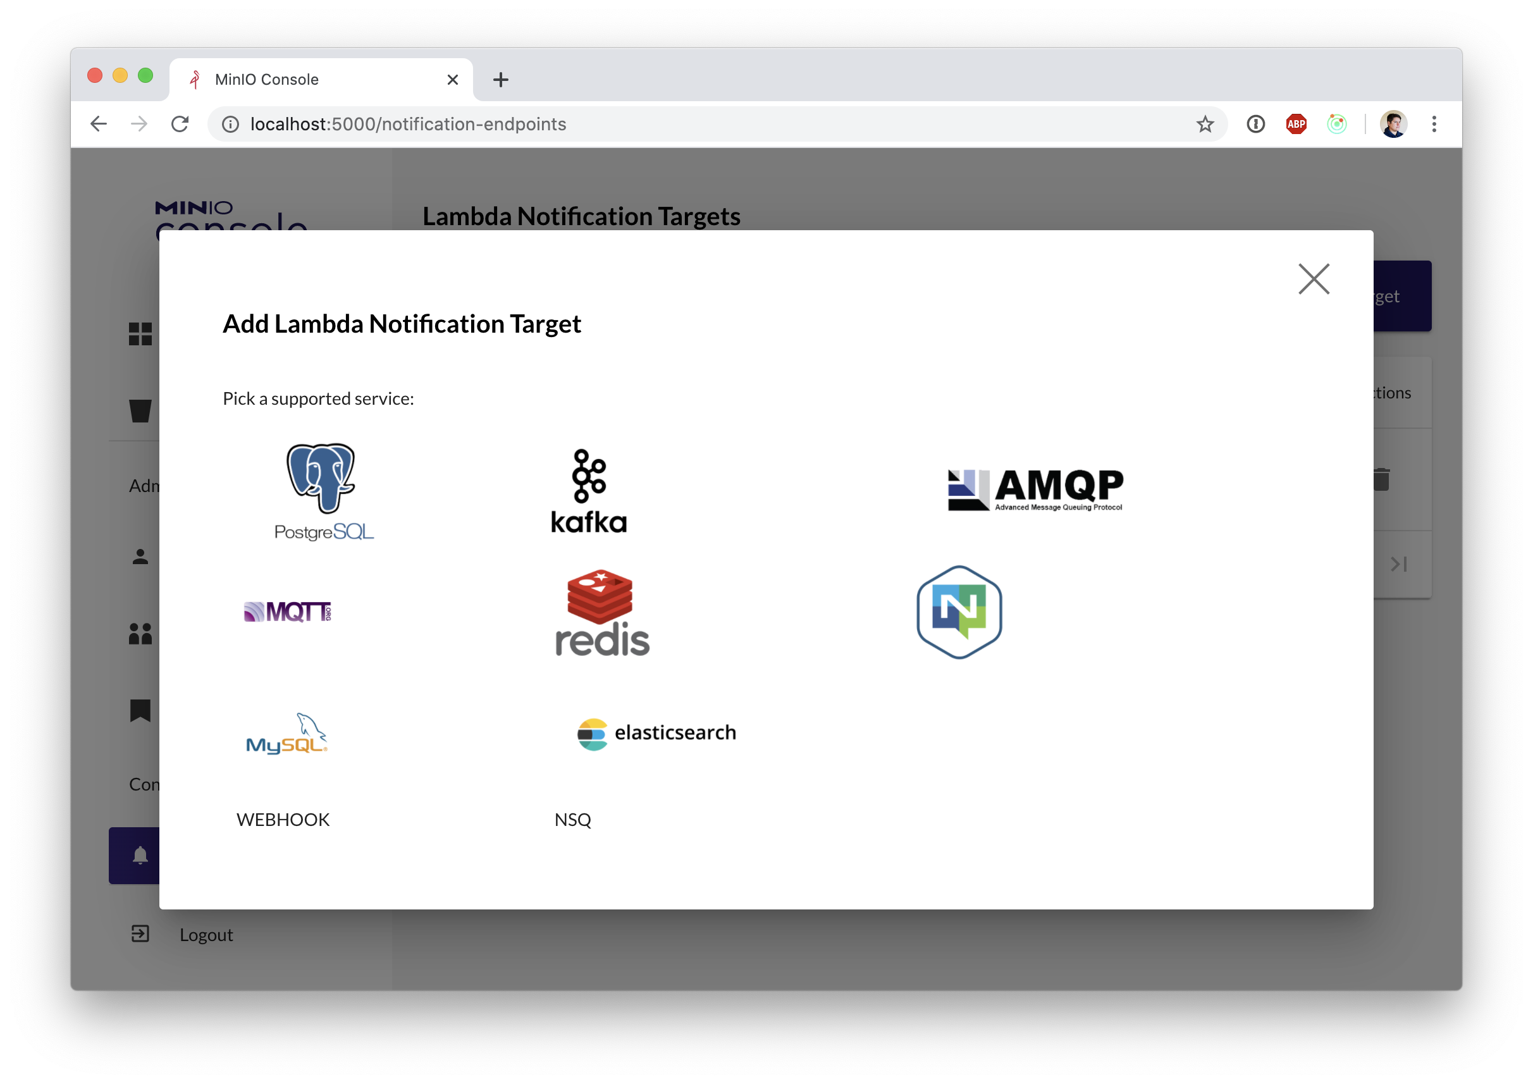Select the WEBHOOK service option

point(283,820)
